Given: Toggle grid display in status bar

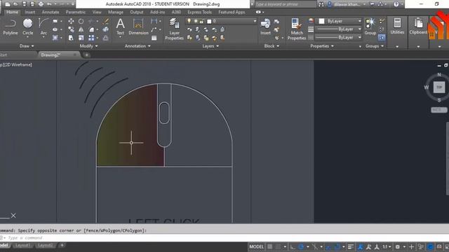Looking at the screenshot, I should point(270,246).
